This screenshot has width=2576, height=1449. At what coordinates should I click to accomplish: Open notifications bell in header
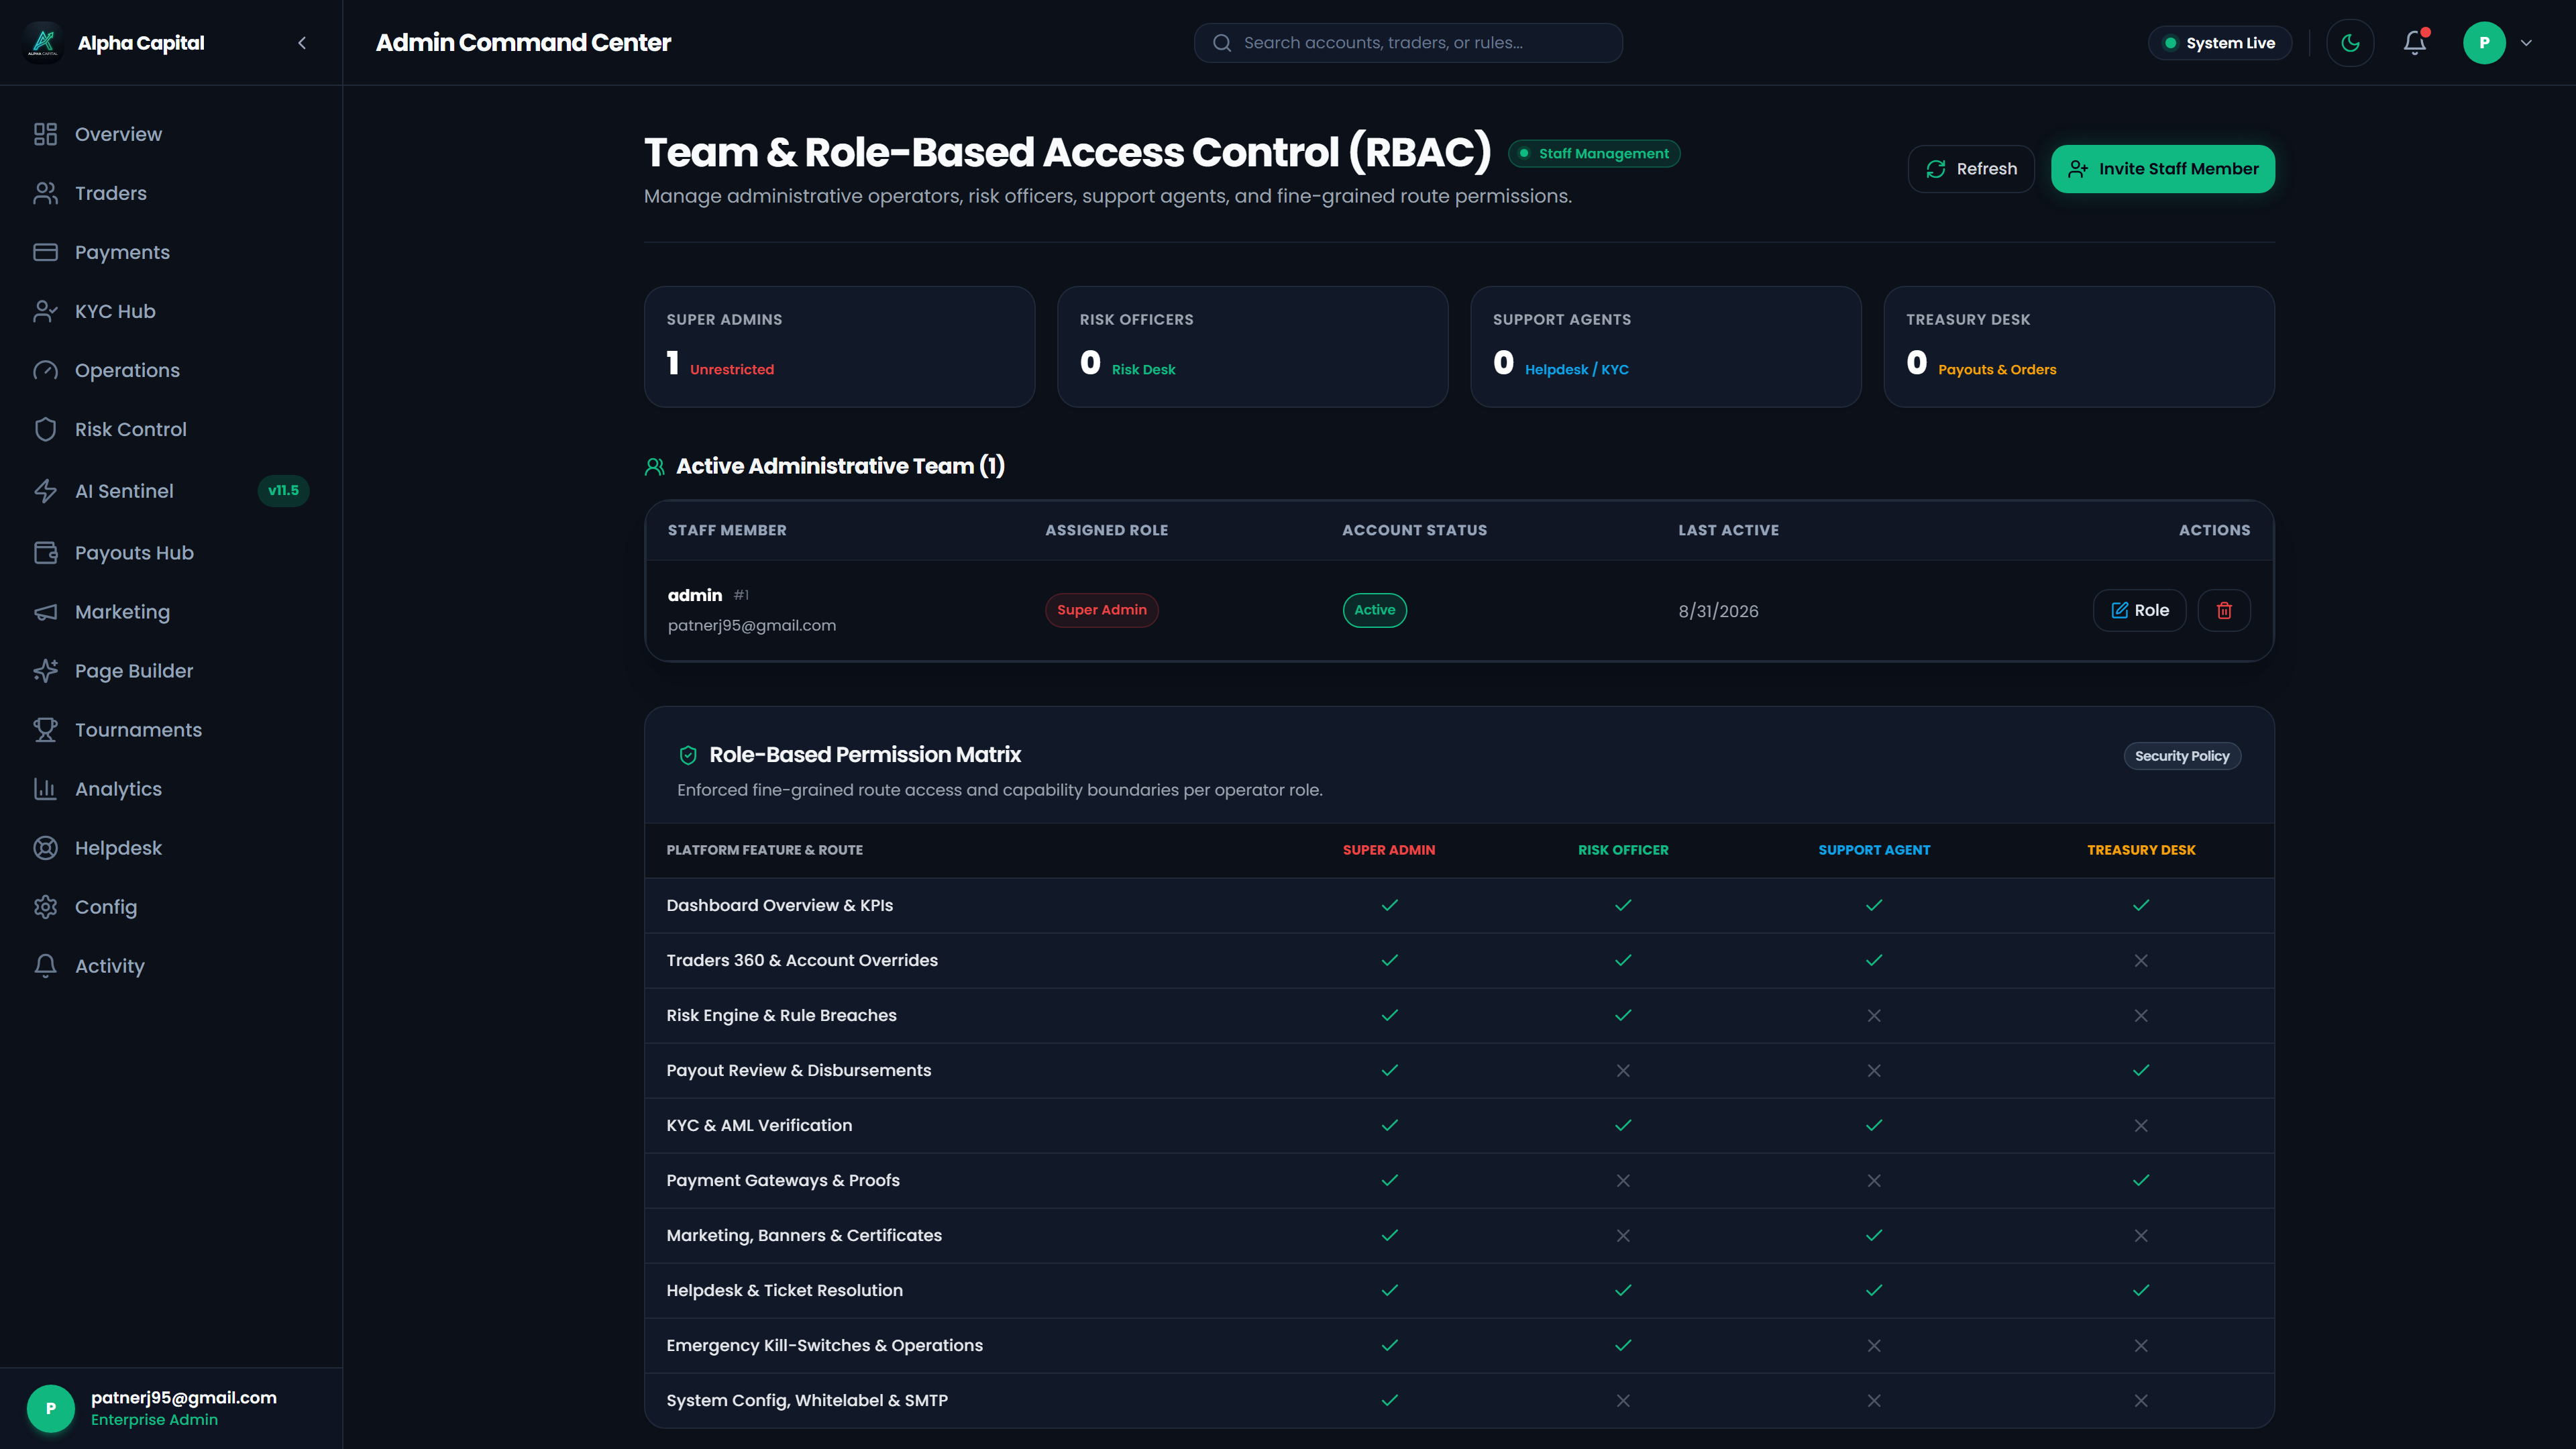pyautogui.click(x=2415, y=43)
